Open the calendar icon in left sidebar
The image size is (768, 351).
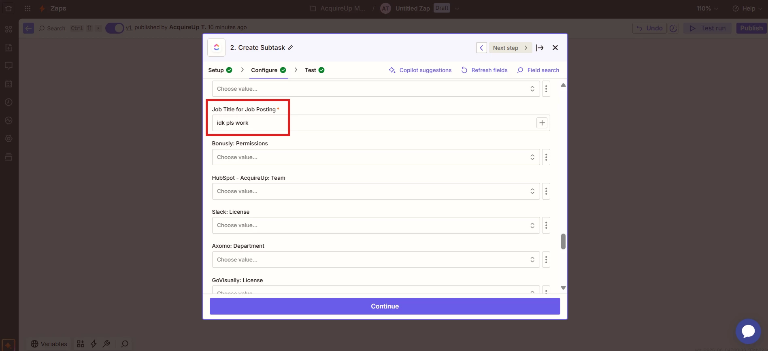point(9,84)
